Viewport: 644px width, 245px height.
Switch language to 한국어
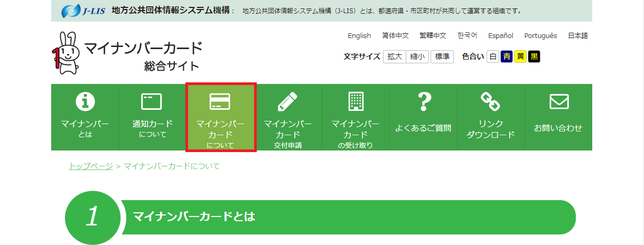pos(468,36)
